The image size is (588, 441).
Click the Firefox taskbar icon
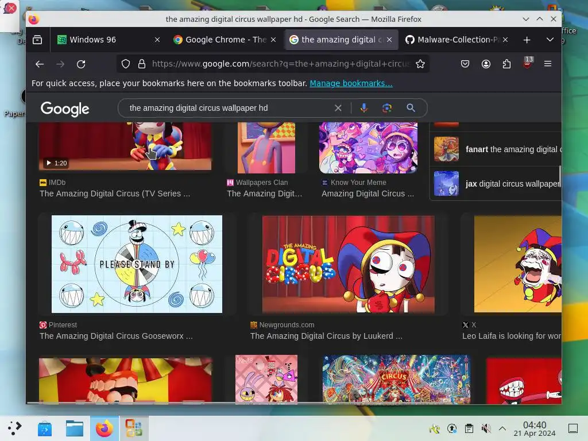(105, 428)
